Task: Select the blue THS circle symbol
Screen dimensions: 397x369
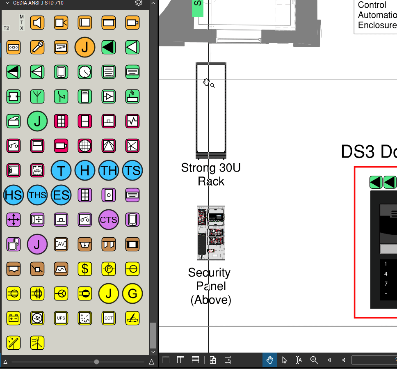Action: (x=37, y=195)
